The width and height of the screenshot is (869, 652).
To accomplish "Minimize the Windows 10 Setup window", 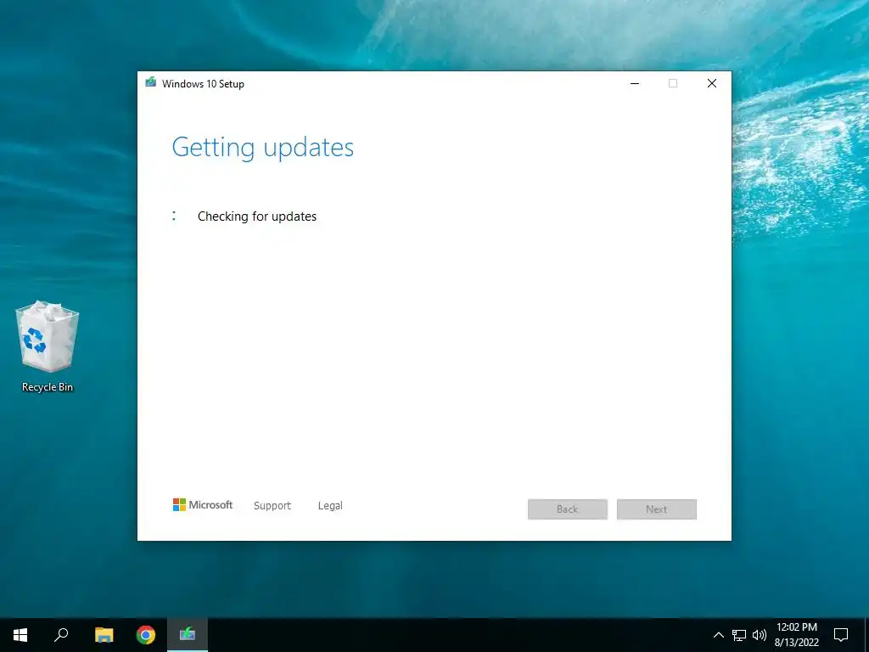I will (x=635, y=83).
